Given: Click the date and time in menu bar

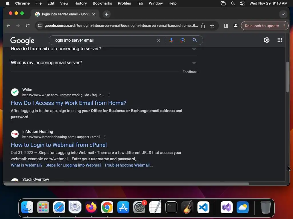Looking at the screenshot, I should (268, 3).
